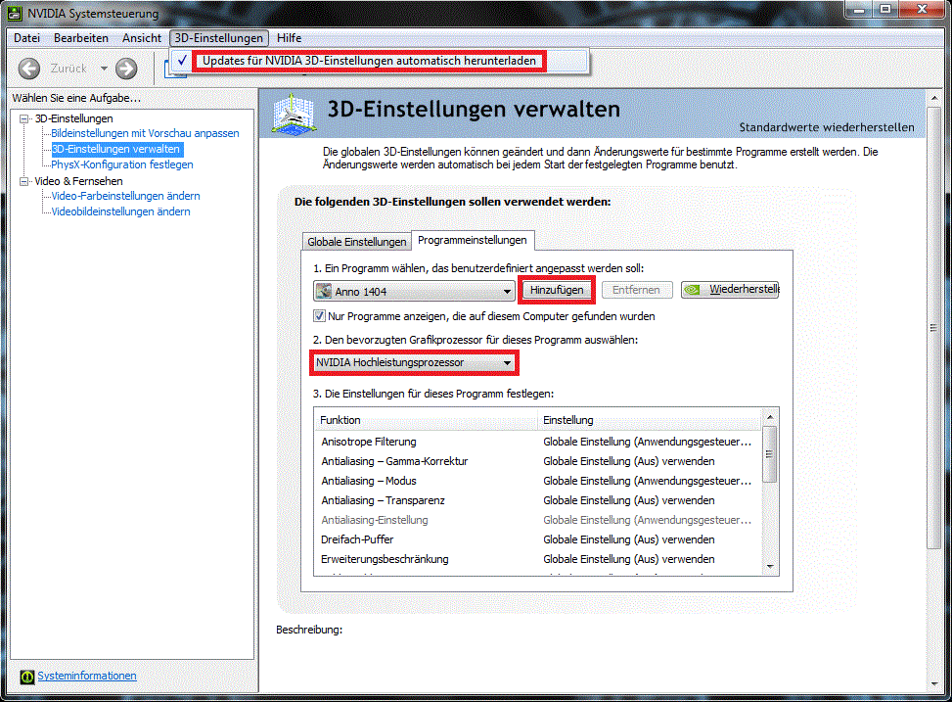The image size is (952, 702).
Task: Select the 'Antialiasing – Gamma-Korrektur' row
Action: click(x=538, y=461)
